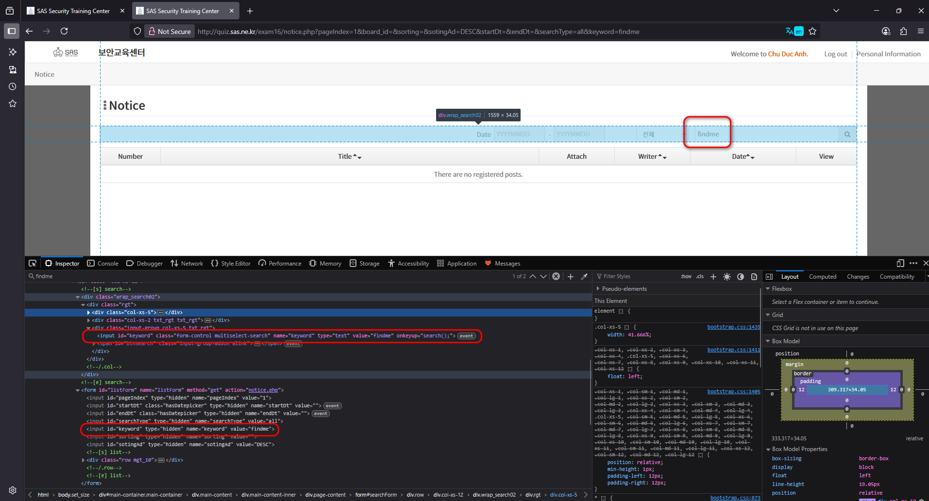Open the bootstrap.css:1435 source link
Screen dimensions: 929x501
coord(733,327)
